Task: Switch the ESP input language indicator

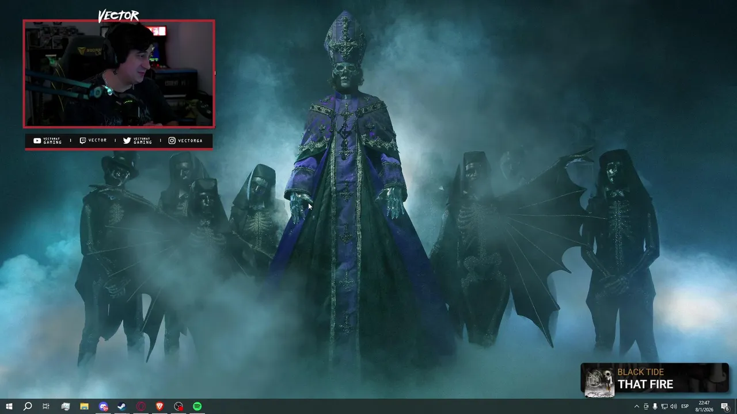Action: [x=685, y=407]
